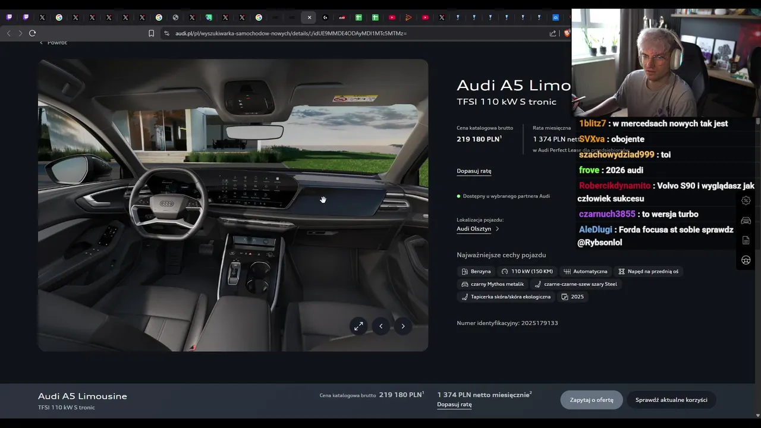Click Dopasuj ratę under the price
The width and height of the screenshot is (761, 428).
click(x=474, y=171)
